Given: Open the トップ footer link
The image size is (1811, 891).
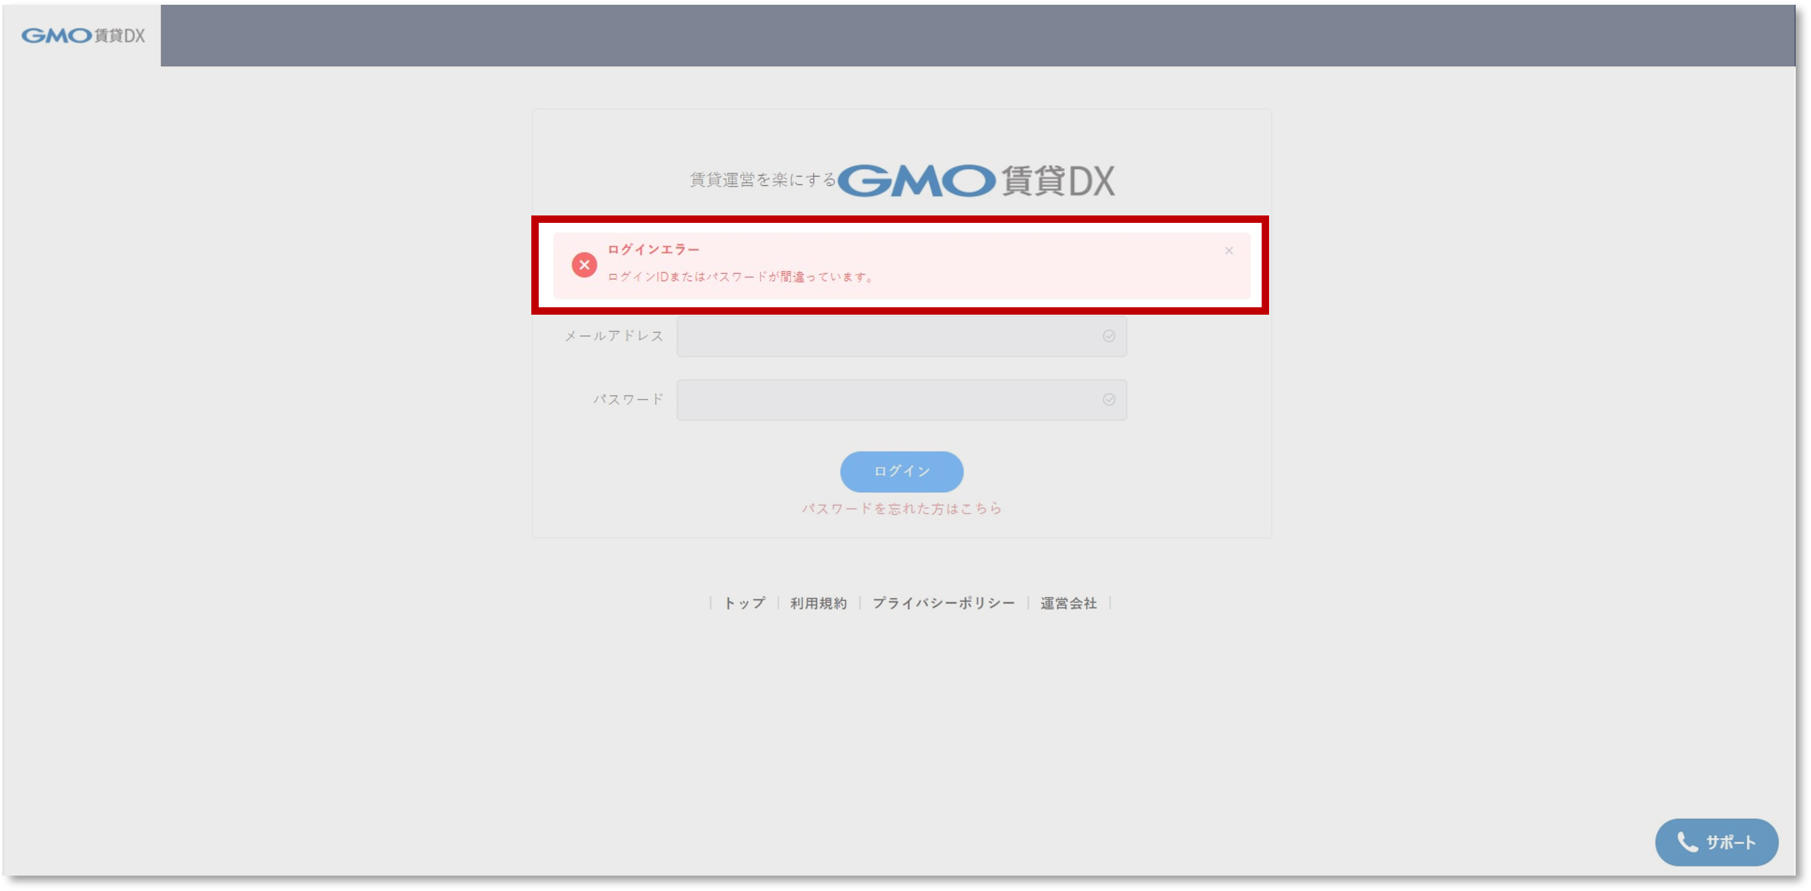Looking at the screenshot, I should pos(745,603).
